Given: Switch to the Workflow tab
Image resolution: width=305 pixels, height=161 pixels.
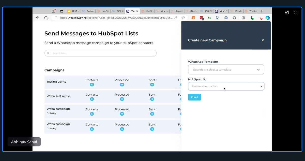Looking at the screenshot, I should tap(236, 11).
